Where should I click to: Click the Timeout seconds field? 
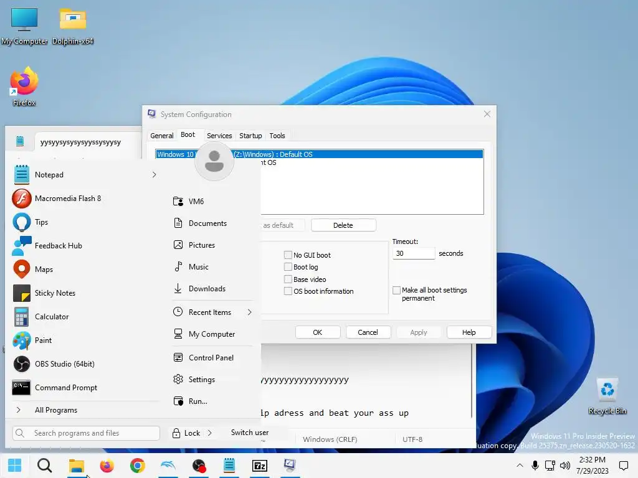[414, 253]
